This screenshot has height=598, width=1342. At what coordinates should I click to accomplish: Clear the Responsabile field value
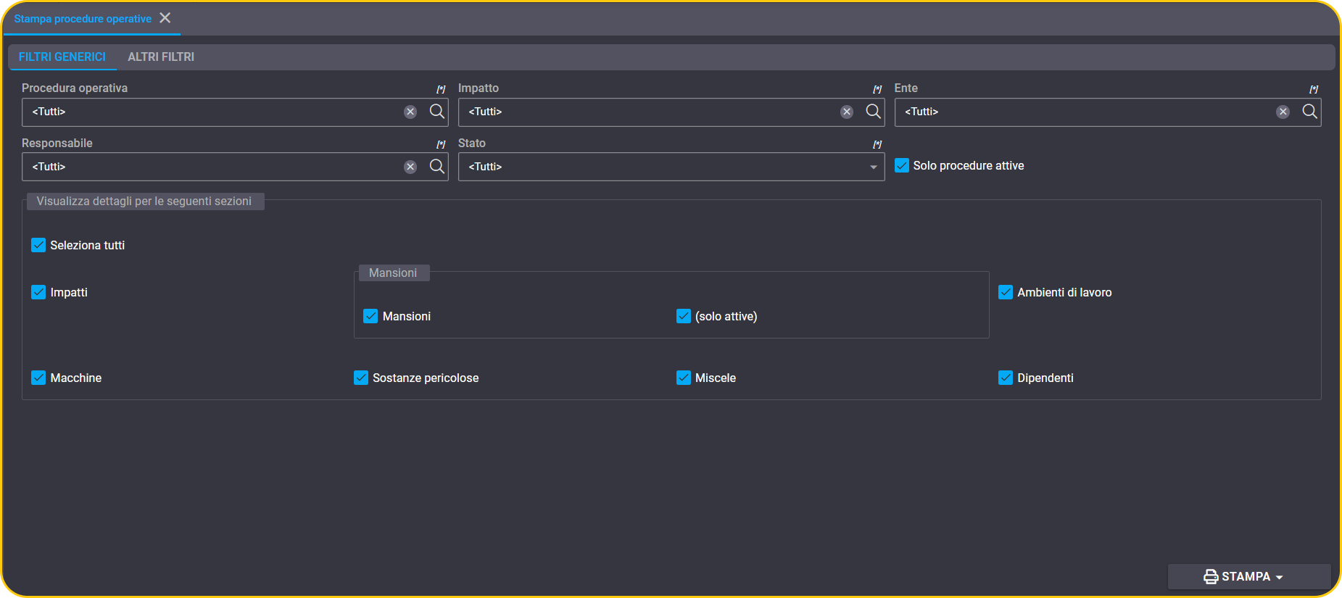410,167
